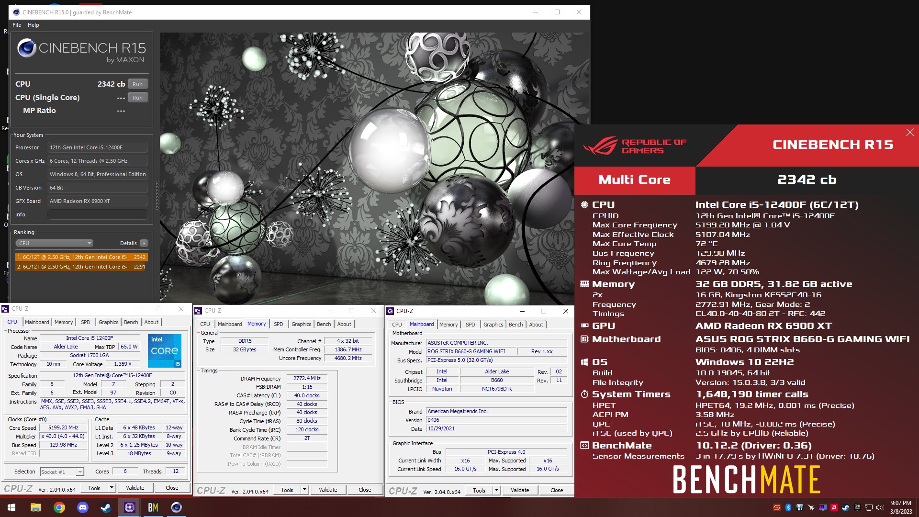
Task: Expand the Socket #1 selection dropdown
Action: [x=62, y=472]
